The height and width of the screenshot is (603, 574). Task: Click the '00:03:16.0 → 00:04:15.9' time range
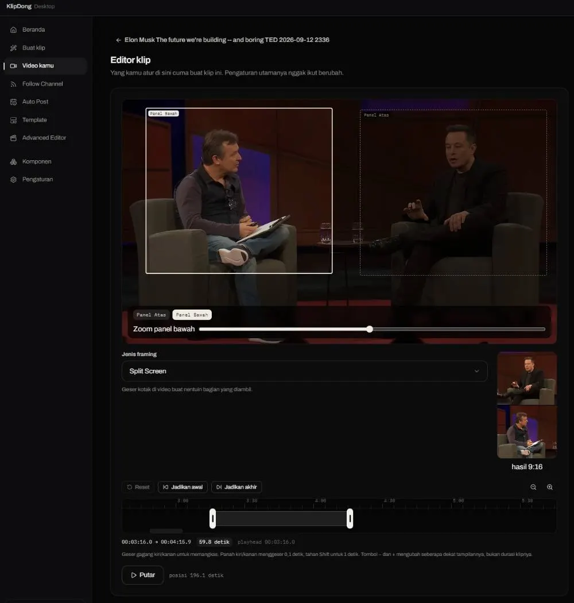point(156,542)
